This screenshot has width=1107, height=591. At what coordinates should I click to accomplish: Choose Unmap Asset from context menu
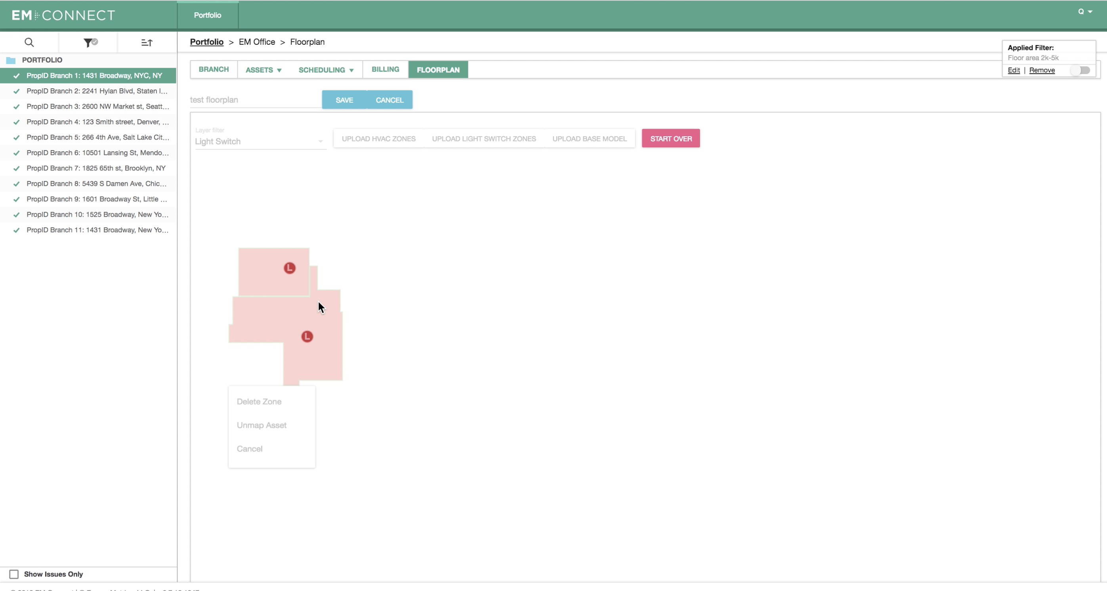[262, 425]
